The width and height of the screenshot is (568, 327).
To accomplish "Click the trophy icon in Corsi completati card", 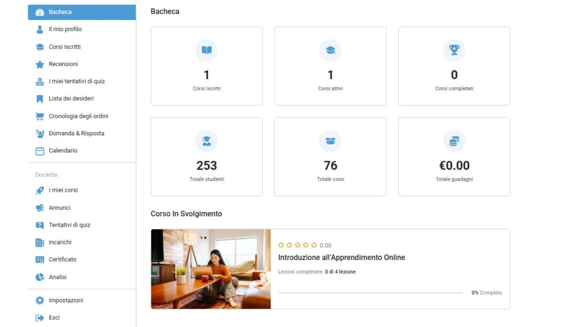I will (454, 50).
